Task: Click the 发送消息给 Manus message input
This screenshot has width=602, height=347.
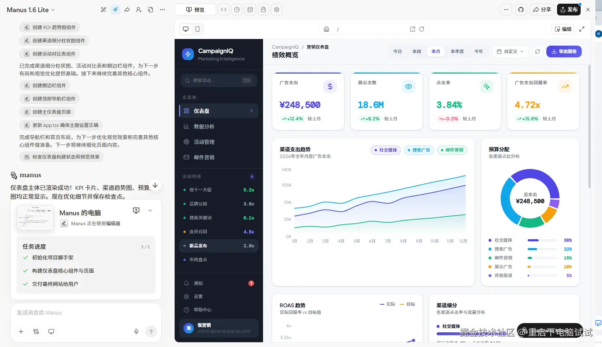Action: pos(86,313)
